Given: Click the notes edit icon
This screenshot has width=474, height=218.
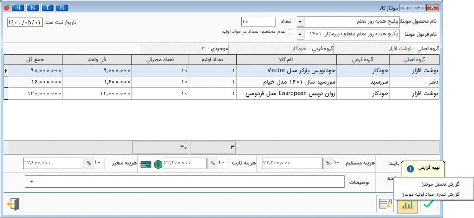Looking at the screenshot, I should (385, 204).
